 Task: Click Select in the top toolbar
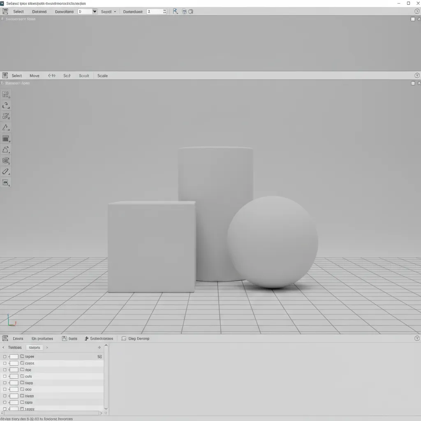[x=19, y=12]
